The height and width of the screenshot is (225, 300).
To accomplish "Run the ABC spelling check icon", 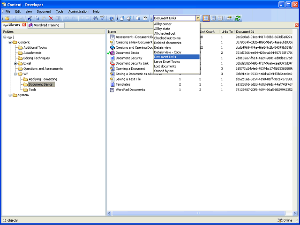I will coord(103,18).
